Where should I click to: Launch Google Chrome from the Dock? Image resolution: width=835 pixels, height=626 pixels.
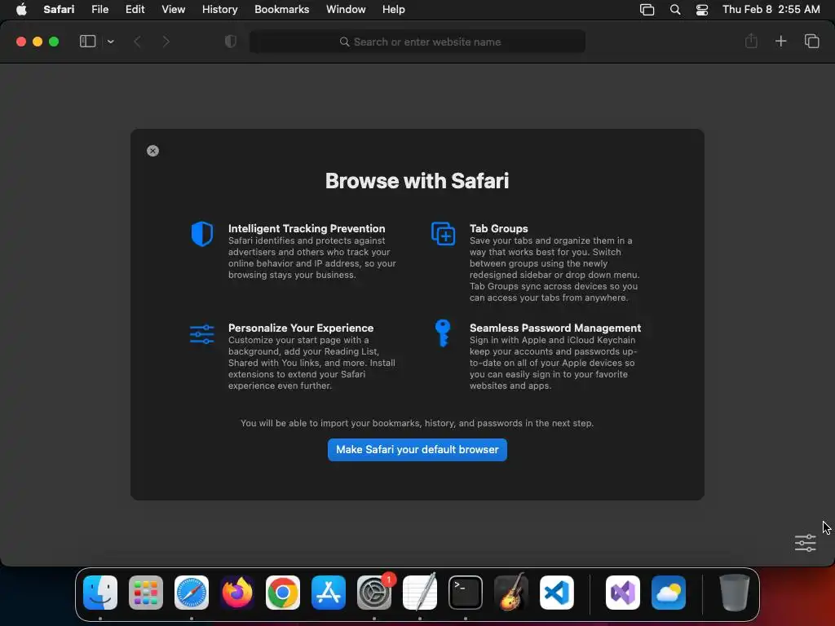click(x=283, y=593)
